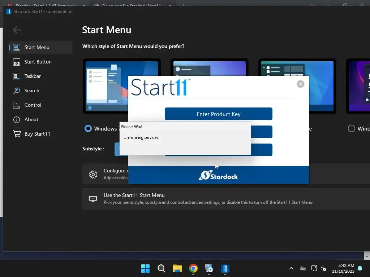370x277 pixels.
Task: Open the Search settings section
Action: (x=40, y=91)
